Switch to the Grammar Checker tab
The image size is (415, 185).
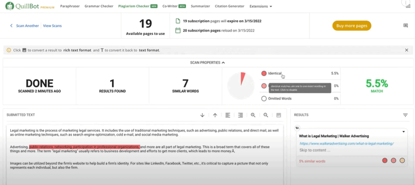(x=99, y=7)
